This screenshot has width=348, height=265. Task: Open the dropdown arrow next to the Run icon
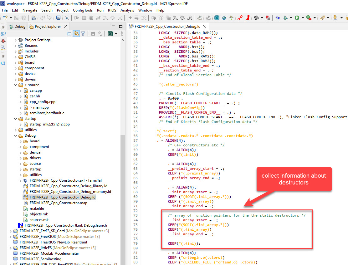(x=303, y=18)
